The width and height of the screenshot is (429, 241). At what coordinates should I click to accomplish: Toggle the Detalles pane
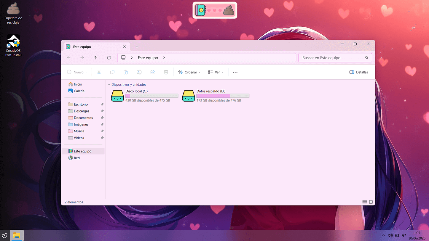point(358,72)
